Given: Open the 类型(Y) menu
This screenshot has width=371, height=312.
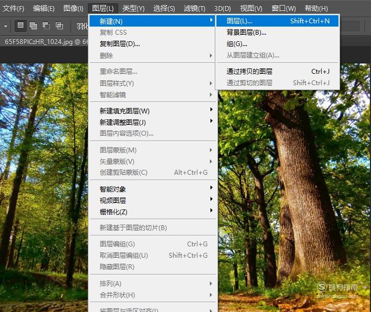Looking at the screenshot, I should [x=133, y=9].
